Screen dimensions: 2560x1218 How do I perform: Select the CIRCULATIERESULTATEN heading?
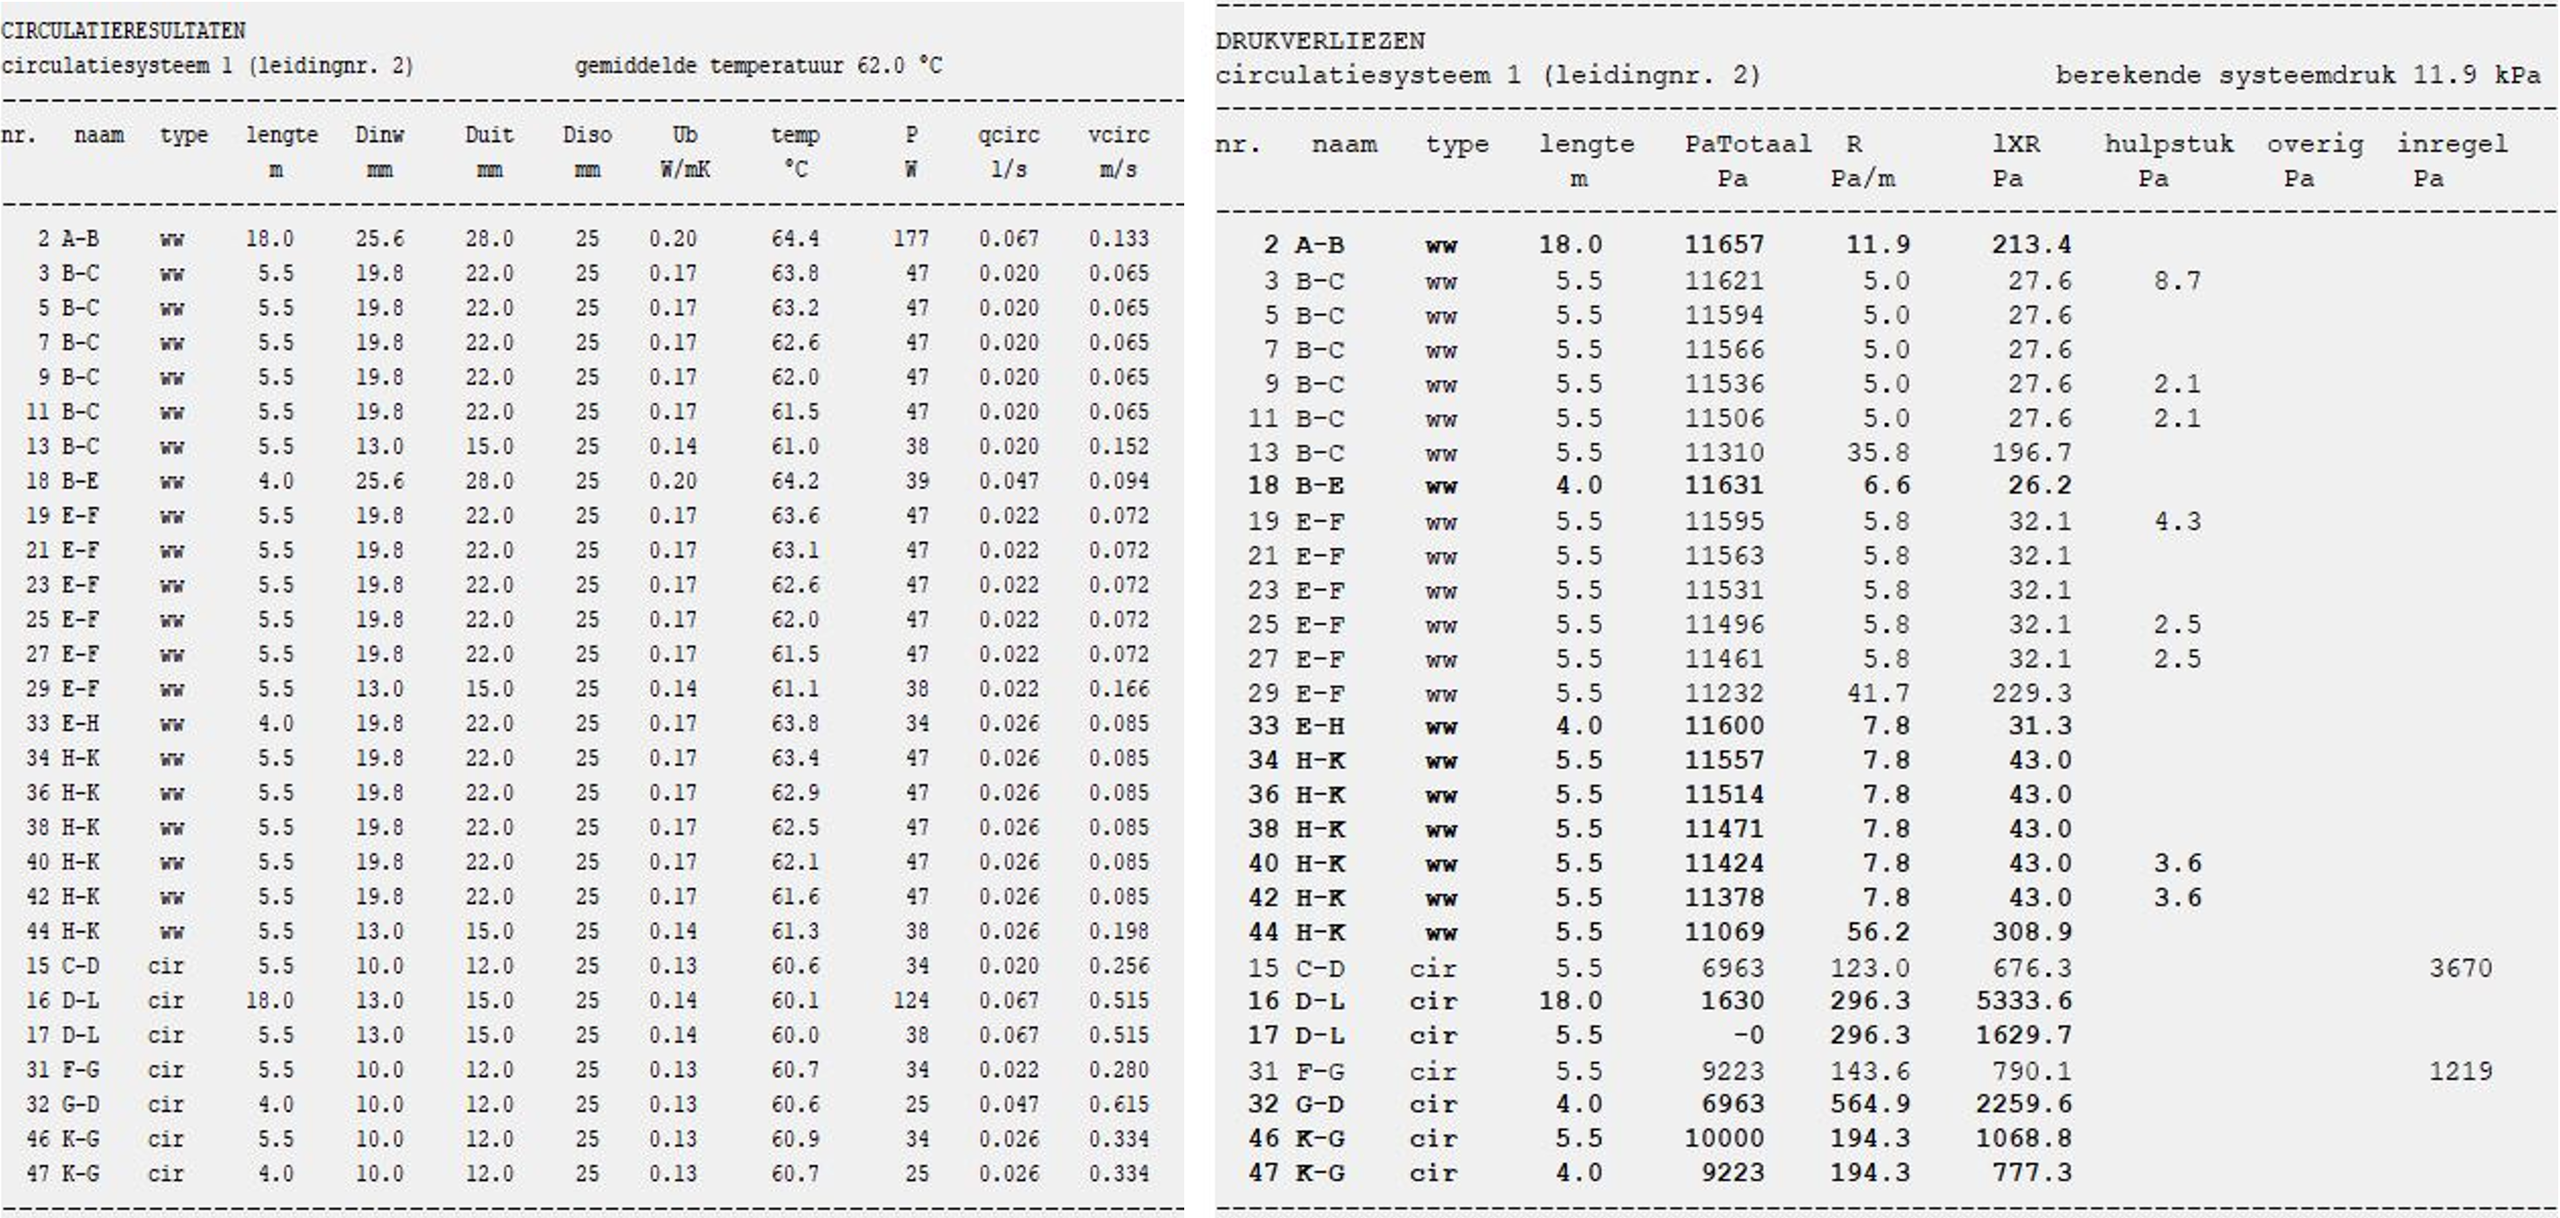(124, 30)
